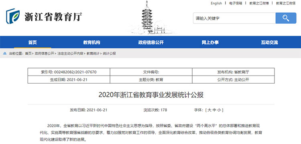Focus the keyword search input field
This screenshot has width=301, height=144.
[x=234, y=18]
